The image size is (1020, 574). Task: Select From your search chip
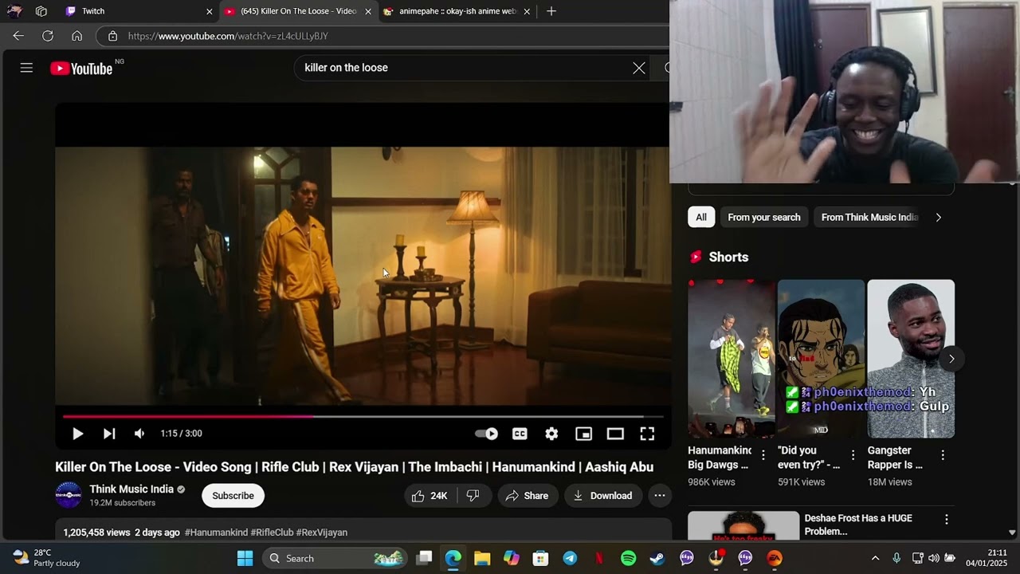click(764, 217)
